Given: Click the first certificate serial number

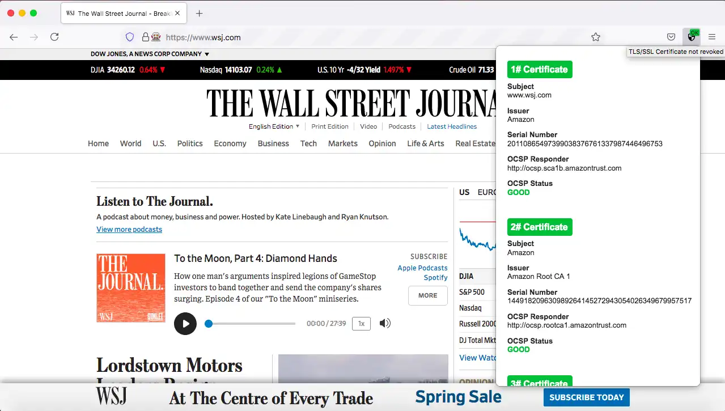Looking at the screenshot, I should [x=585, y=144].
